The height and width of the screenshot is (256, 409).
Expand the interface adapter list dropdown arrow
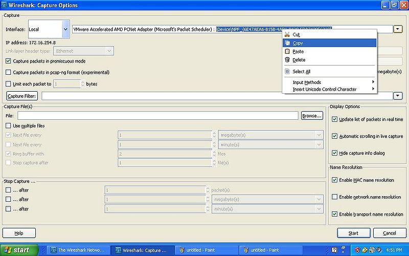tap(398, 29)
